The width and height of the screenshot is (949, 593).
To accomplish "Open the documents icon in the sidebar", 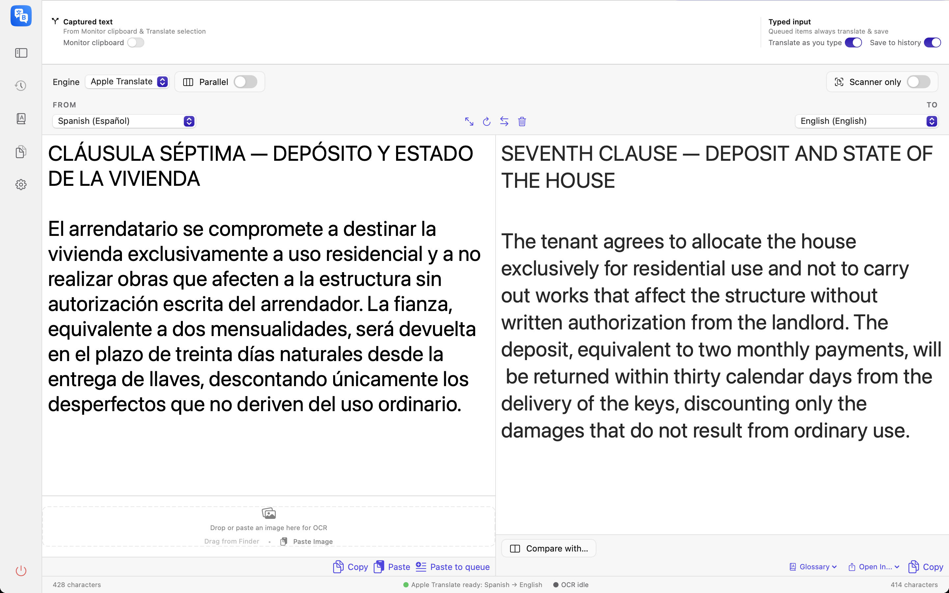I will point(21,152).
